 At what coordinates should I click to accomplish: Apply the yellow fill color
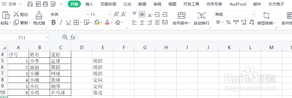click(x=97, y=23)
